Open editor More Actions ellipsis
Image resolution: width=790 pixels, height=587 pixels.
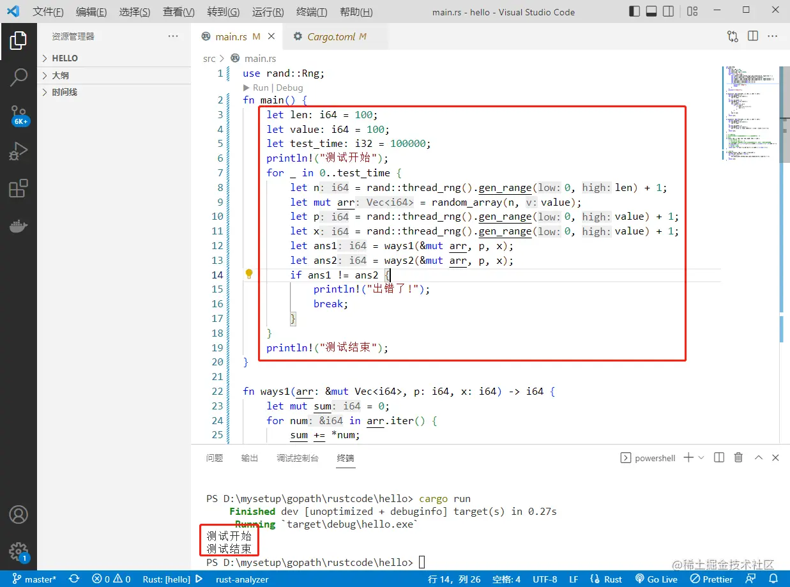tap(773, 36)
